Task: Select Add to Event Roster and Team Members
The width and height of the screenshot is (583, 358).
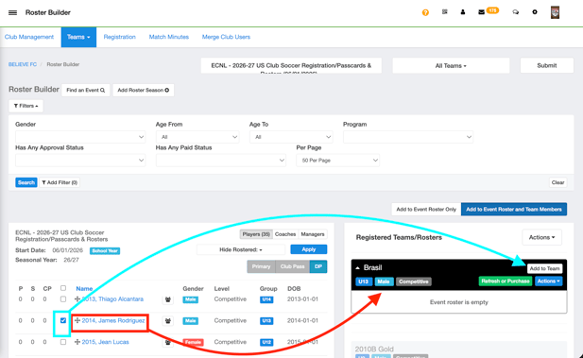Action: (514, 209)
